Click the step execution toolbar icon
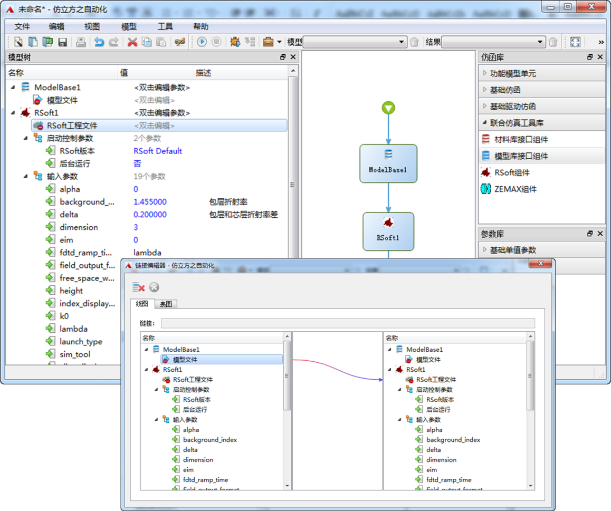 pyautogui.click(x=250, y=42)
